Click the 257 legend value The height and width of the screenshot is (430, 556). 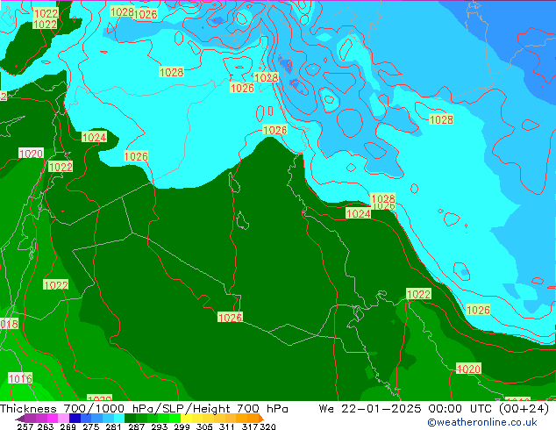[x=25, y=426]
